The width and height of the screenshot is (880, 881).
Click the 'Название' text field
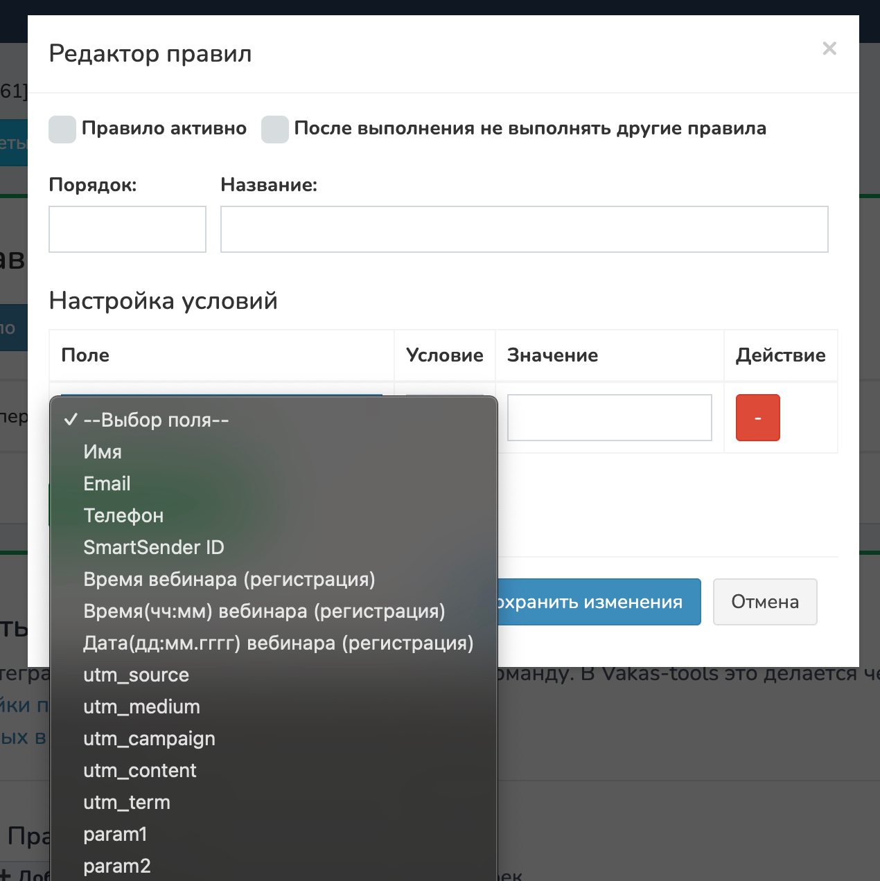click(524, 229)
